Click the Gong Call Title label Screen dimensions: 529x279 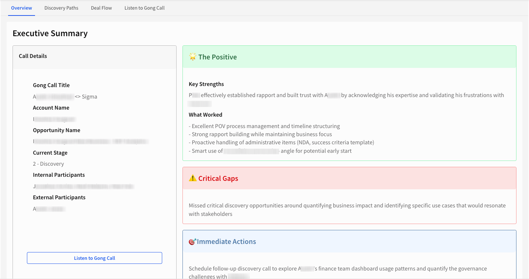coord(51,85)
